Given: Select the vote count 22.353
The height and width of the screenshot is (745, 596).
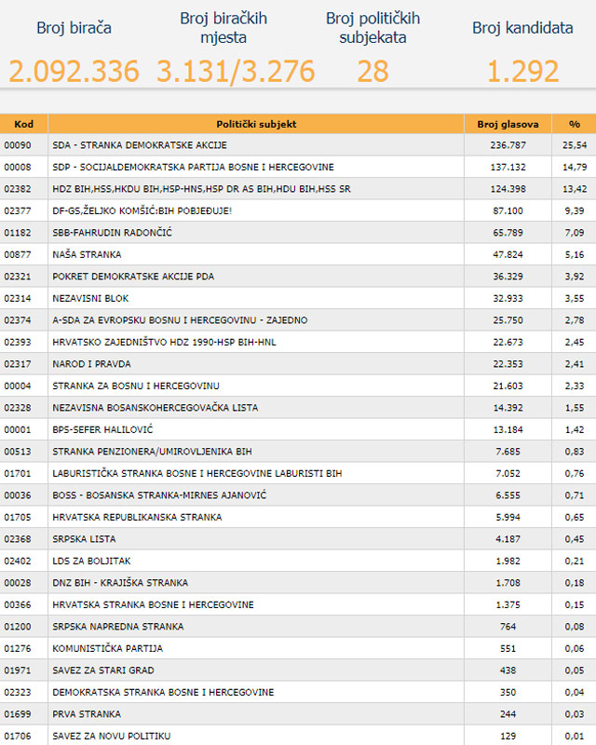Looking at the screenshot, I should tap(508, 363).
